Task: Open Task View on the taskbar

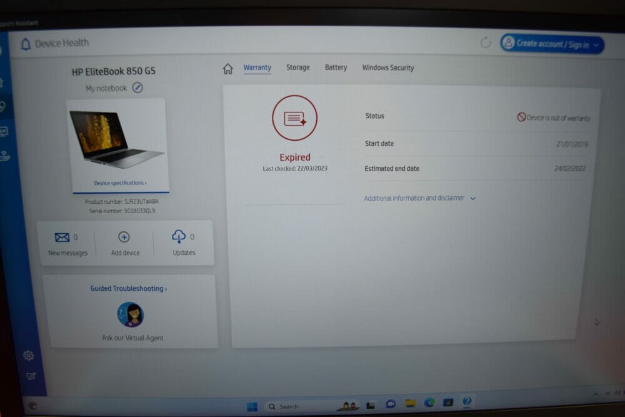Action: pyautogui.click(x=371, y=406)
